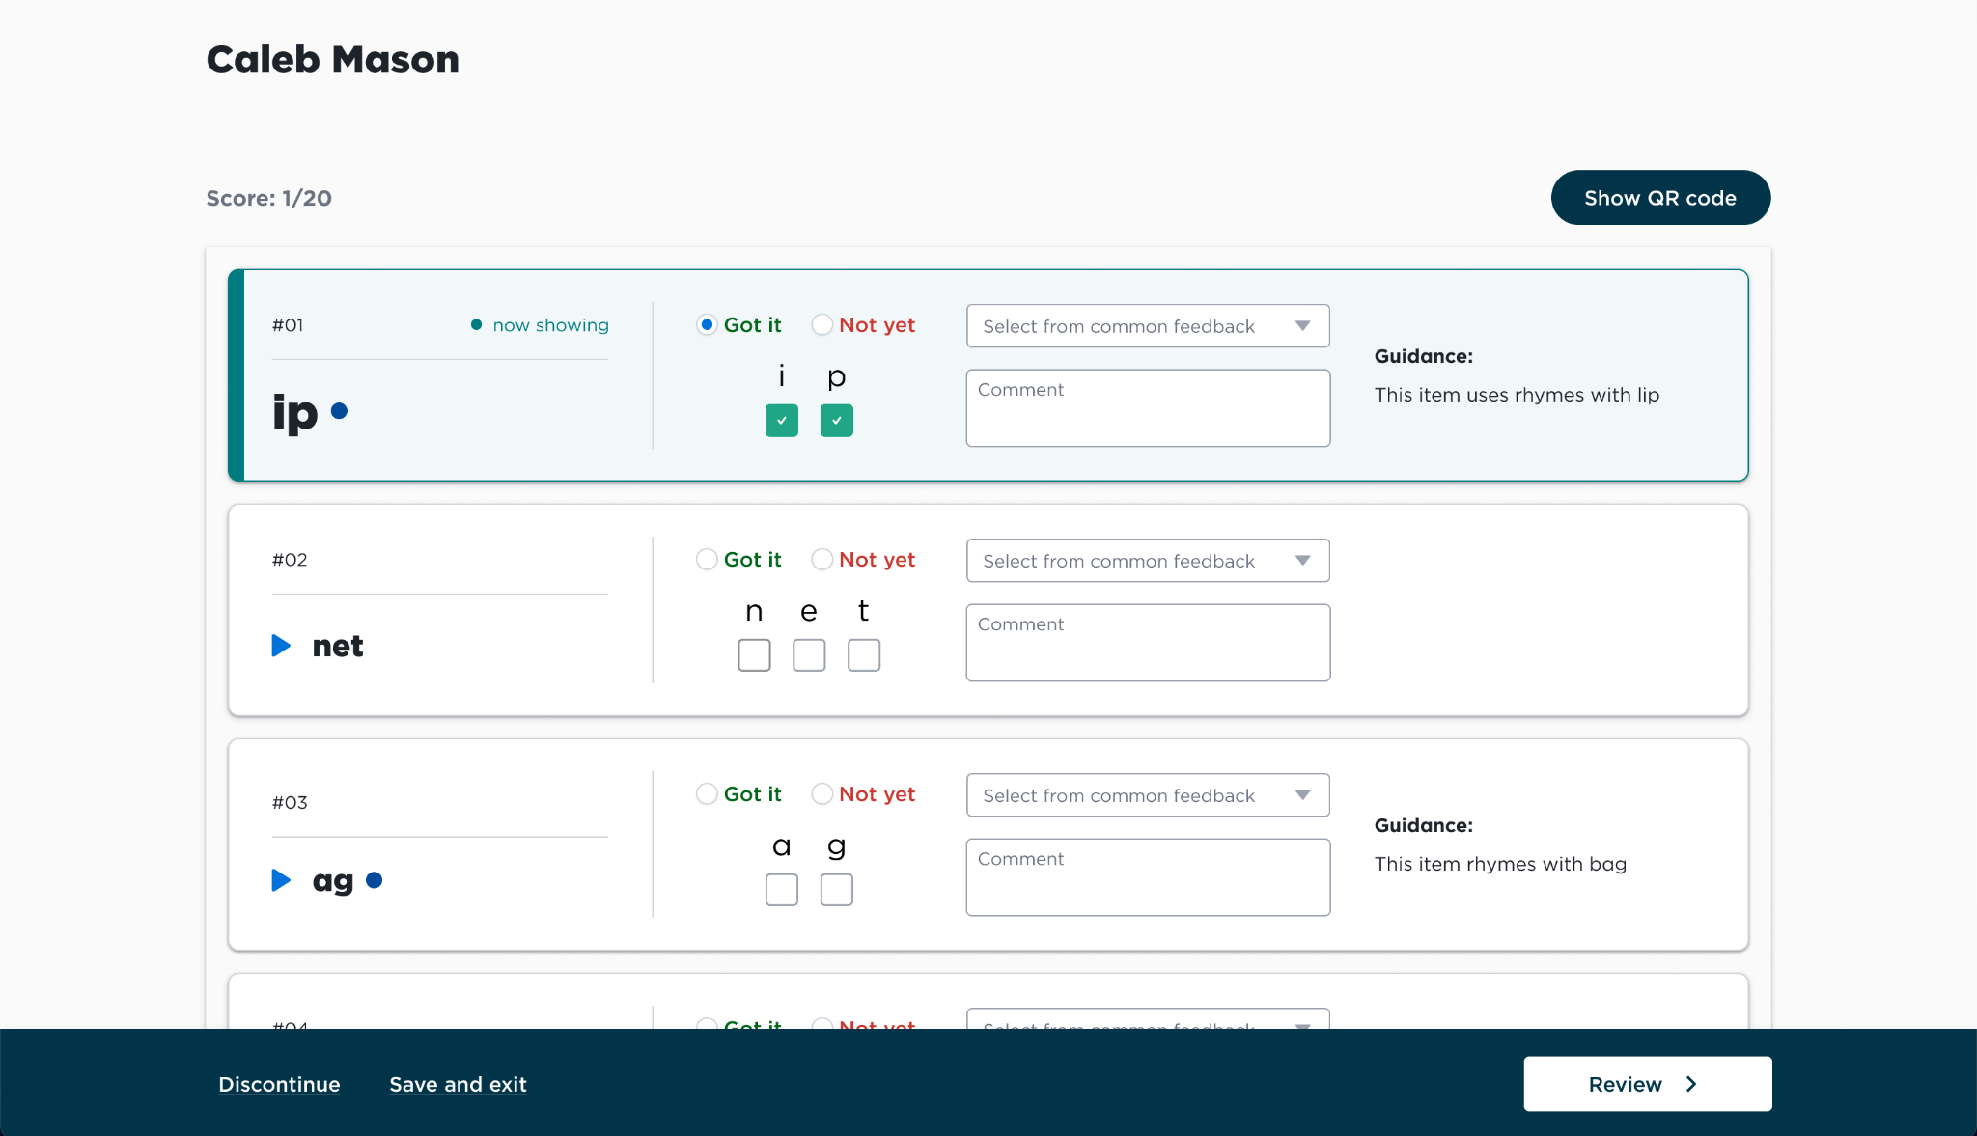Select Not yet for item #01

pyautogui.click(x=822, y=325)
